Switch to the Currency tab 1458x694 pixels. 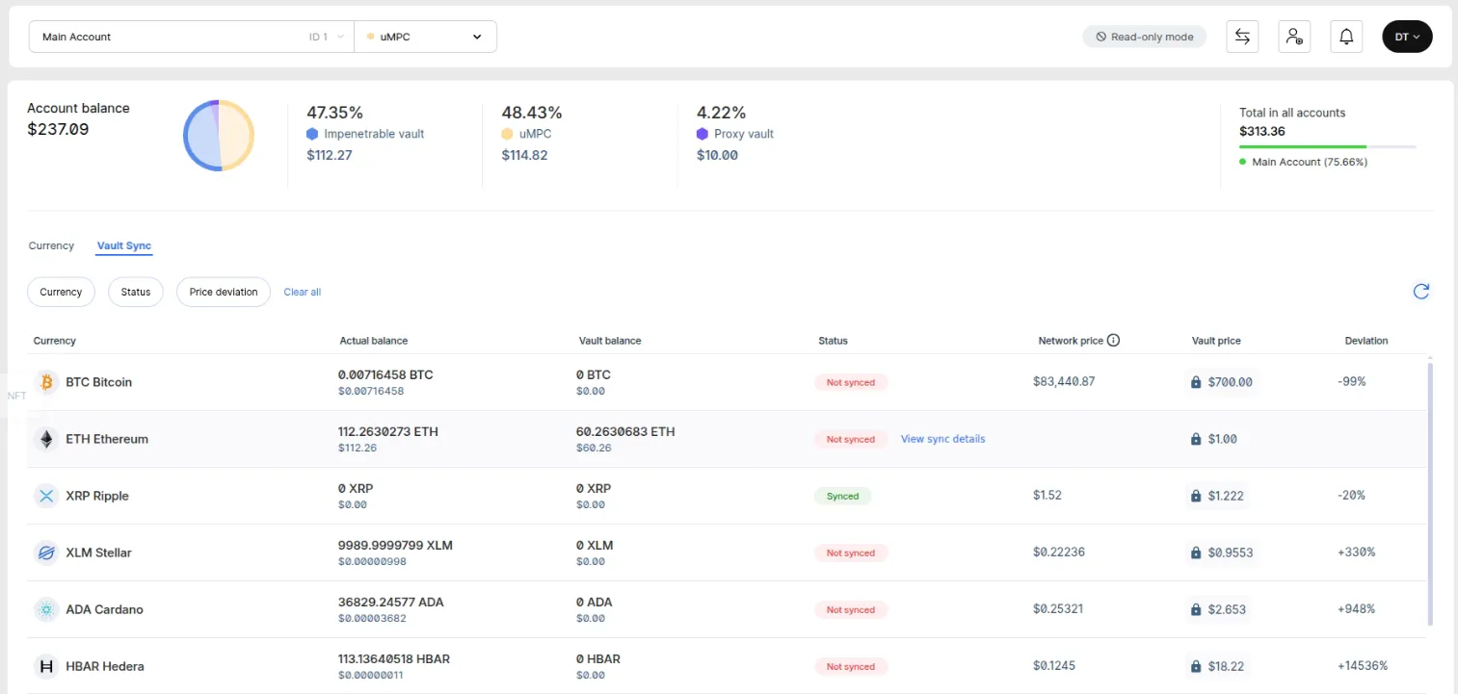click(x=51, y=245)
